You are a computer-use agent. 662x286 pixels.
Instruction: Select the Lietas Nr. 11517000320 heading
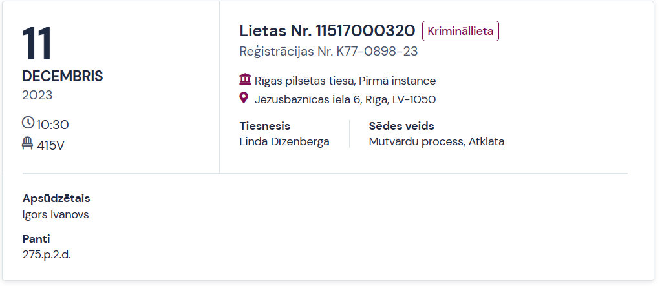(x=328, y=31)
